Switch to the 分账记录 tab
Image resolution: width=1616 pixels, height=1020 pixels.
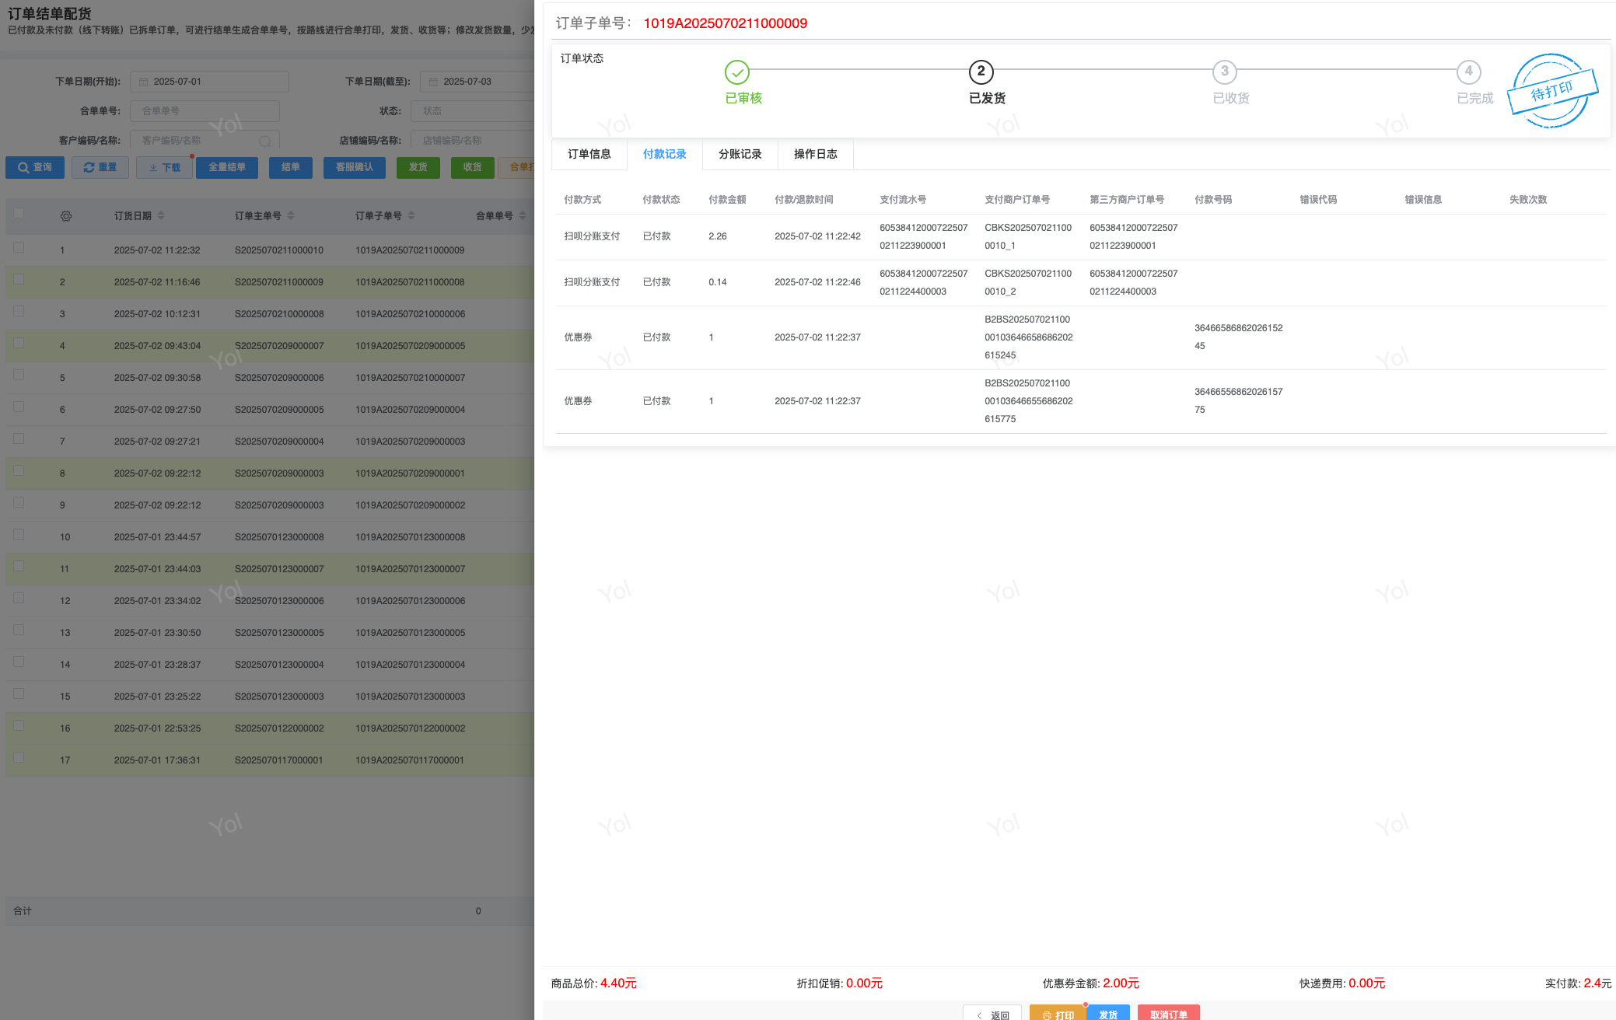pyautogui.click(x=740, y=154)
